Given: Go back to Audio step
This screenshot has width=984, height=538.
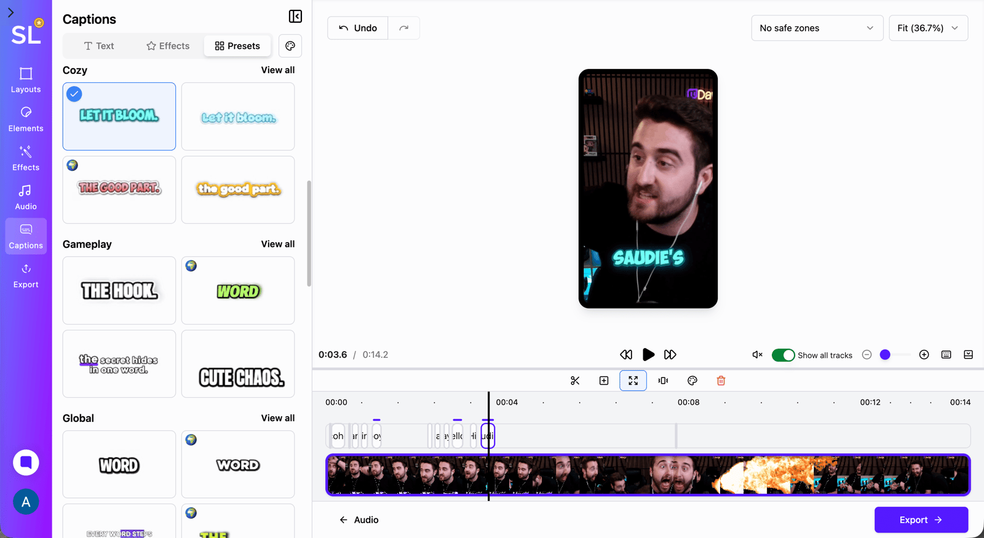Looking at the screenshot, I should point(359,520).
